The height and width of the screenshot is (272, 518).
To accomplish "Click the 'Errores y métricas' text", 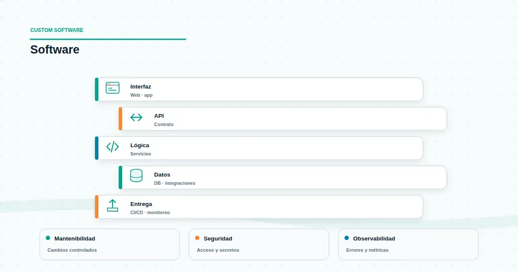I will 367,250.
